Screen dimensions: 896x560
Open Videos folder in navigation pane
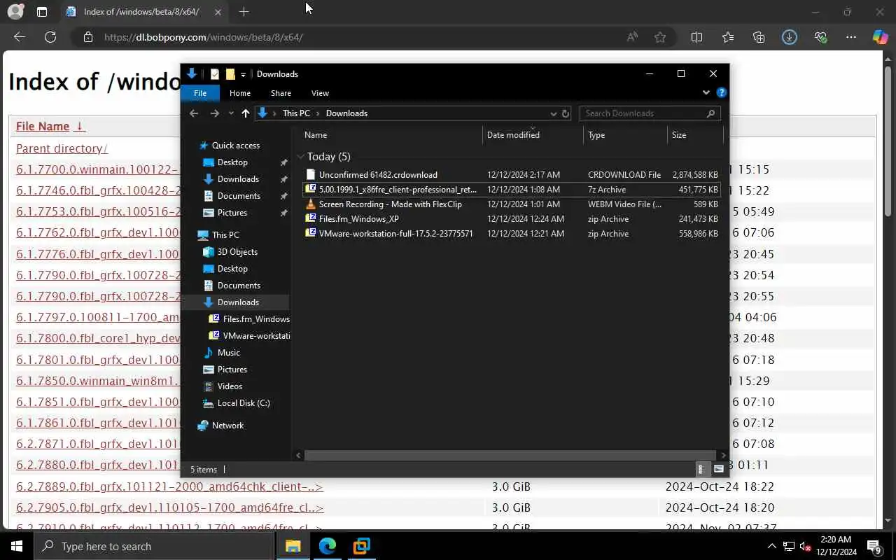tap(230, 386)
